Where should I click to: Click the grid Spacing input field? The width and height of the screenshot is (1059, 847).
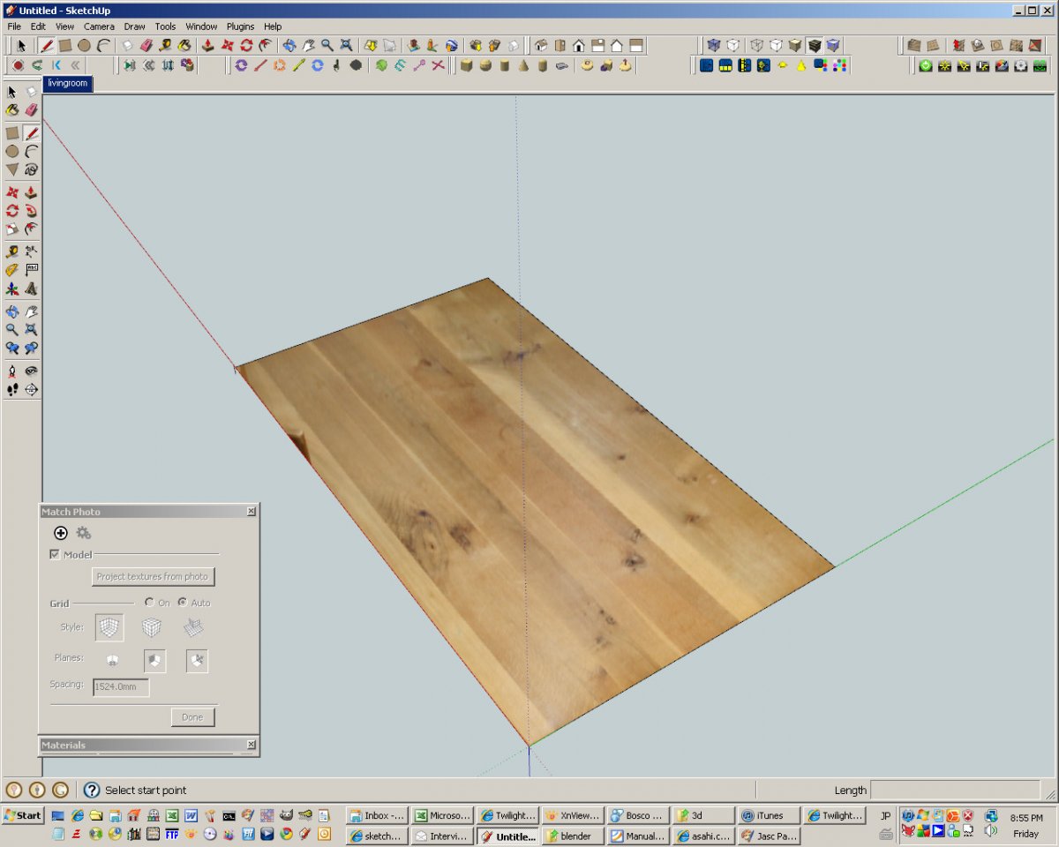tap(121, 687)
